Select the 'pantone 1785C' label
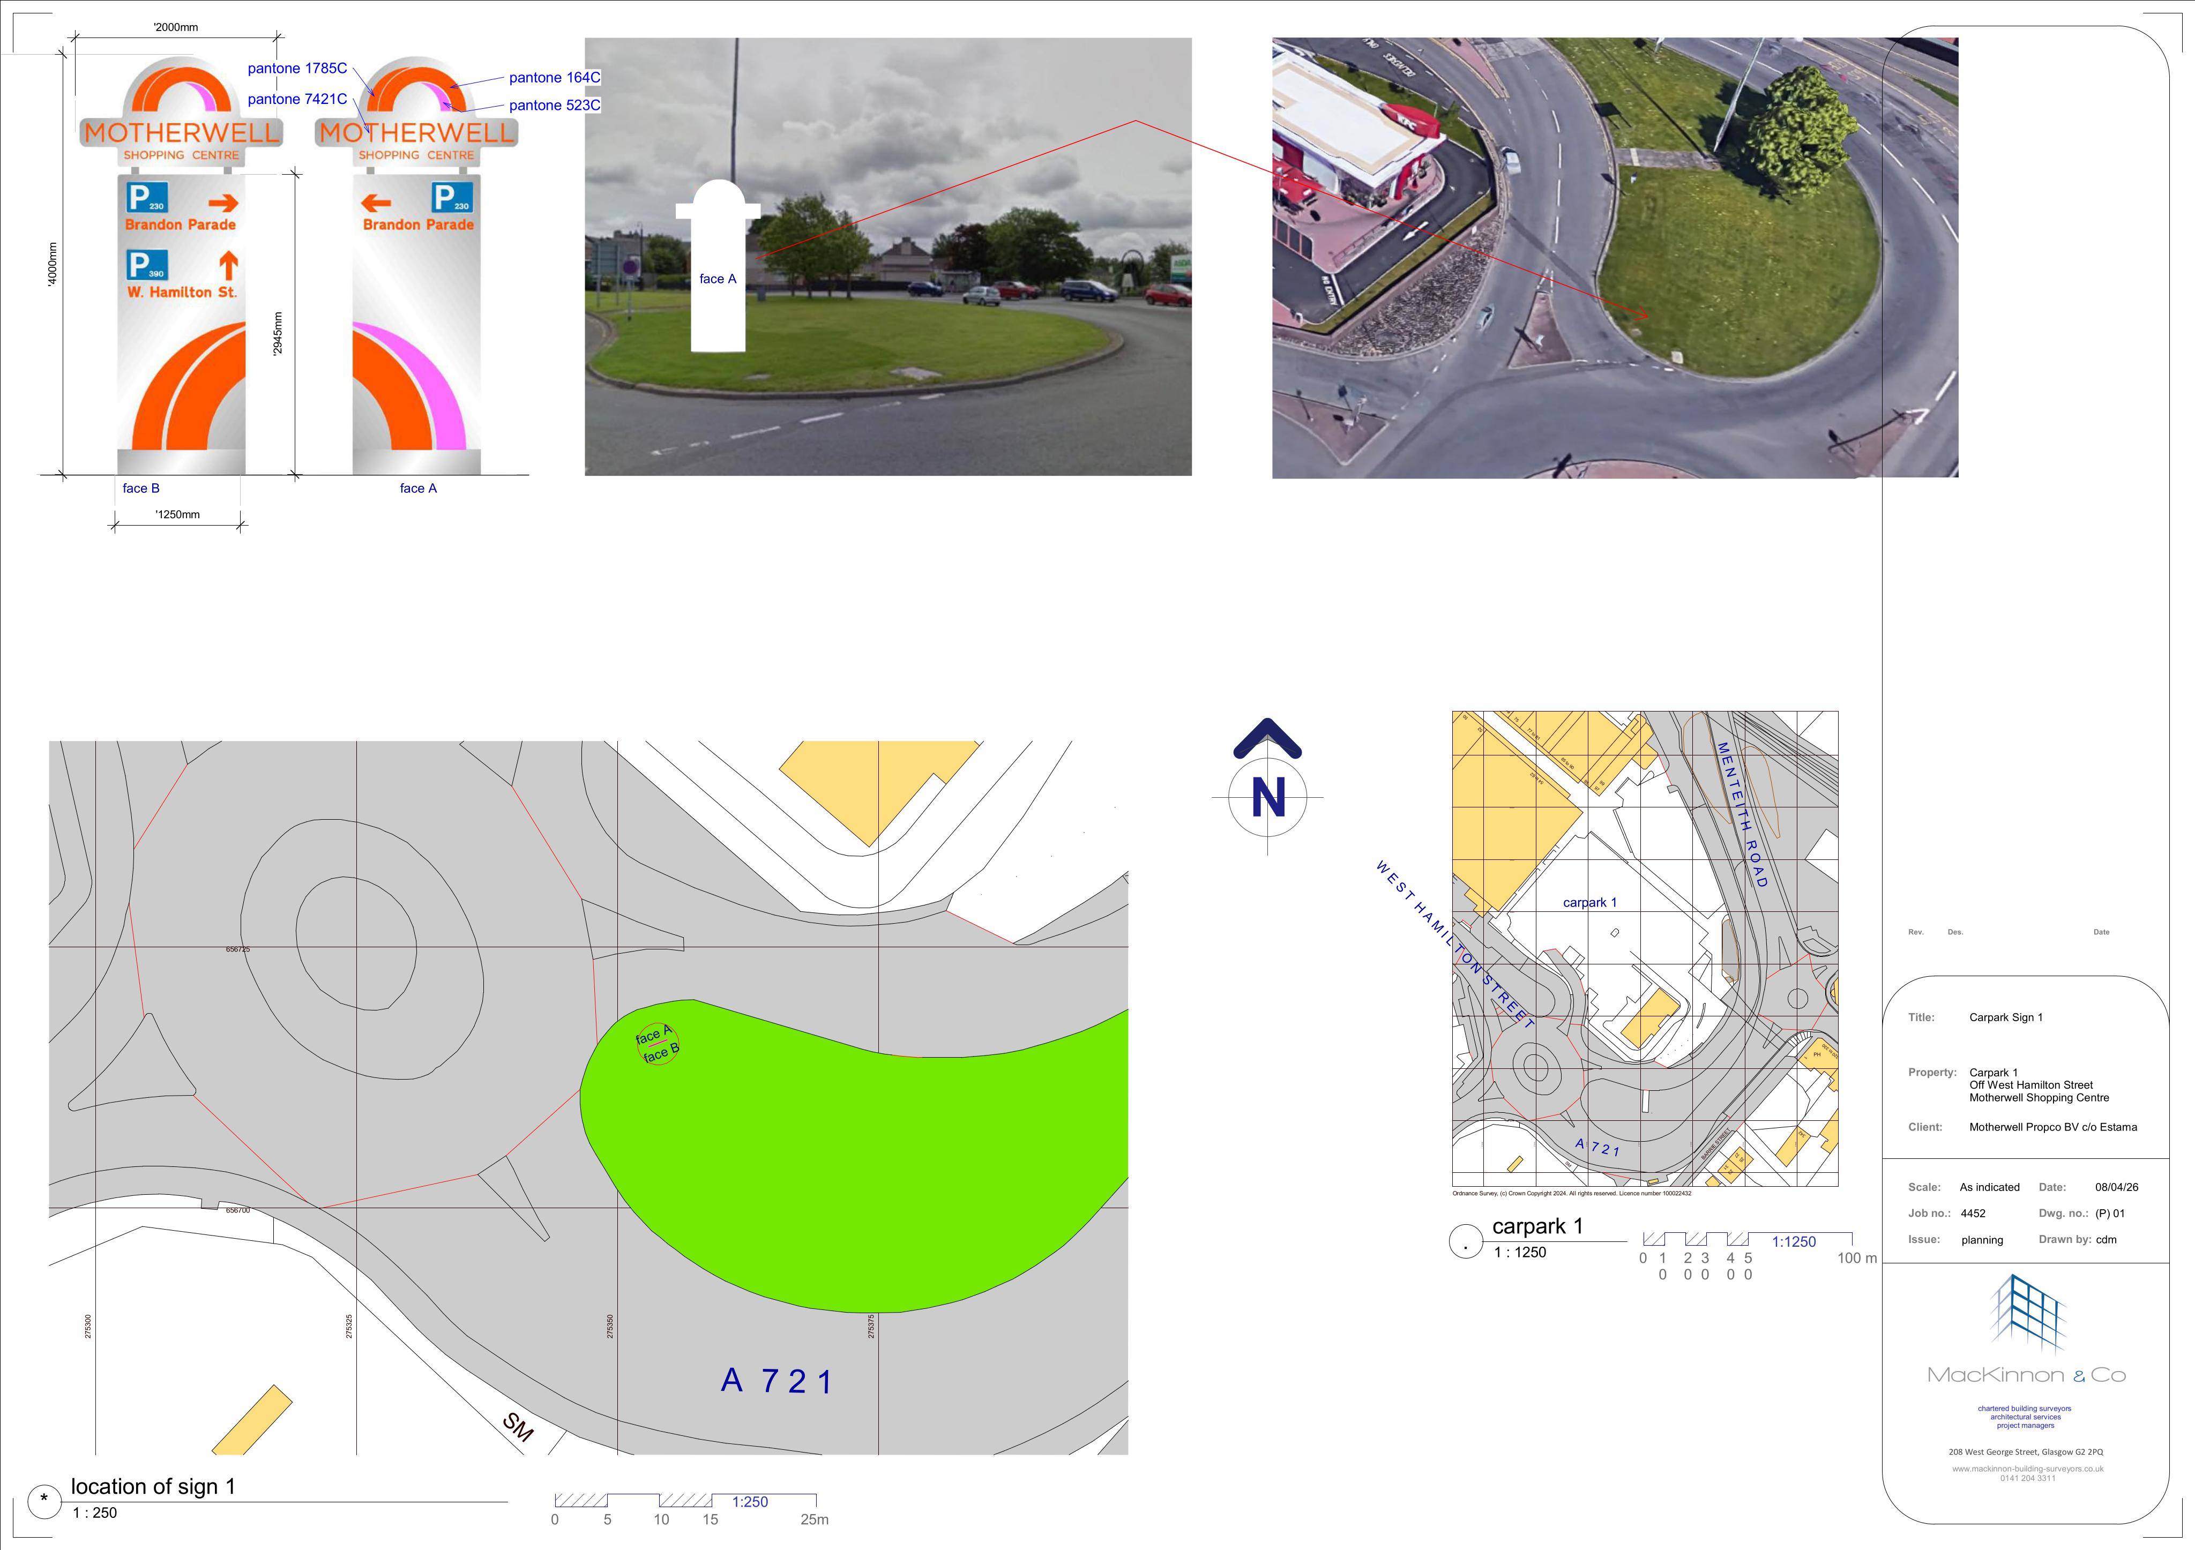The width and height of the screenshot is (2195, 1550). 297,69
